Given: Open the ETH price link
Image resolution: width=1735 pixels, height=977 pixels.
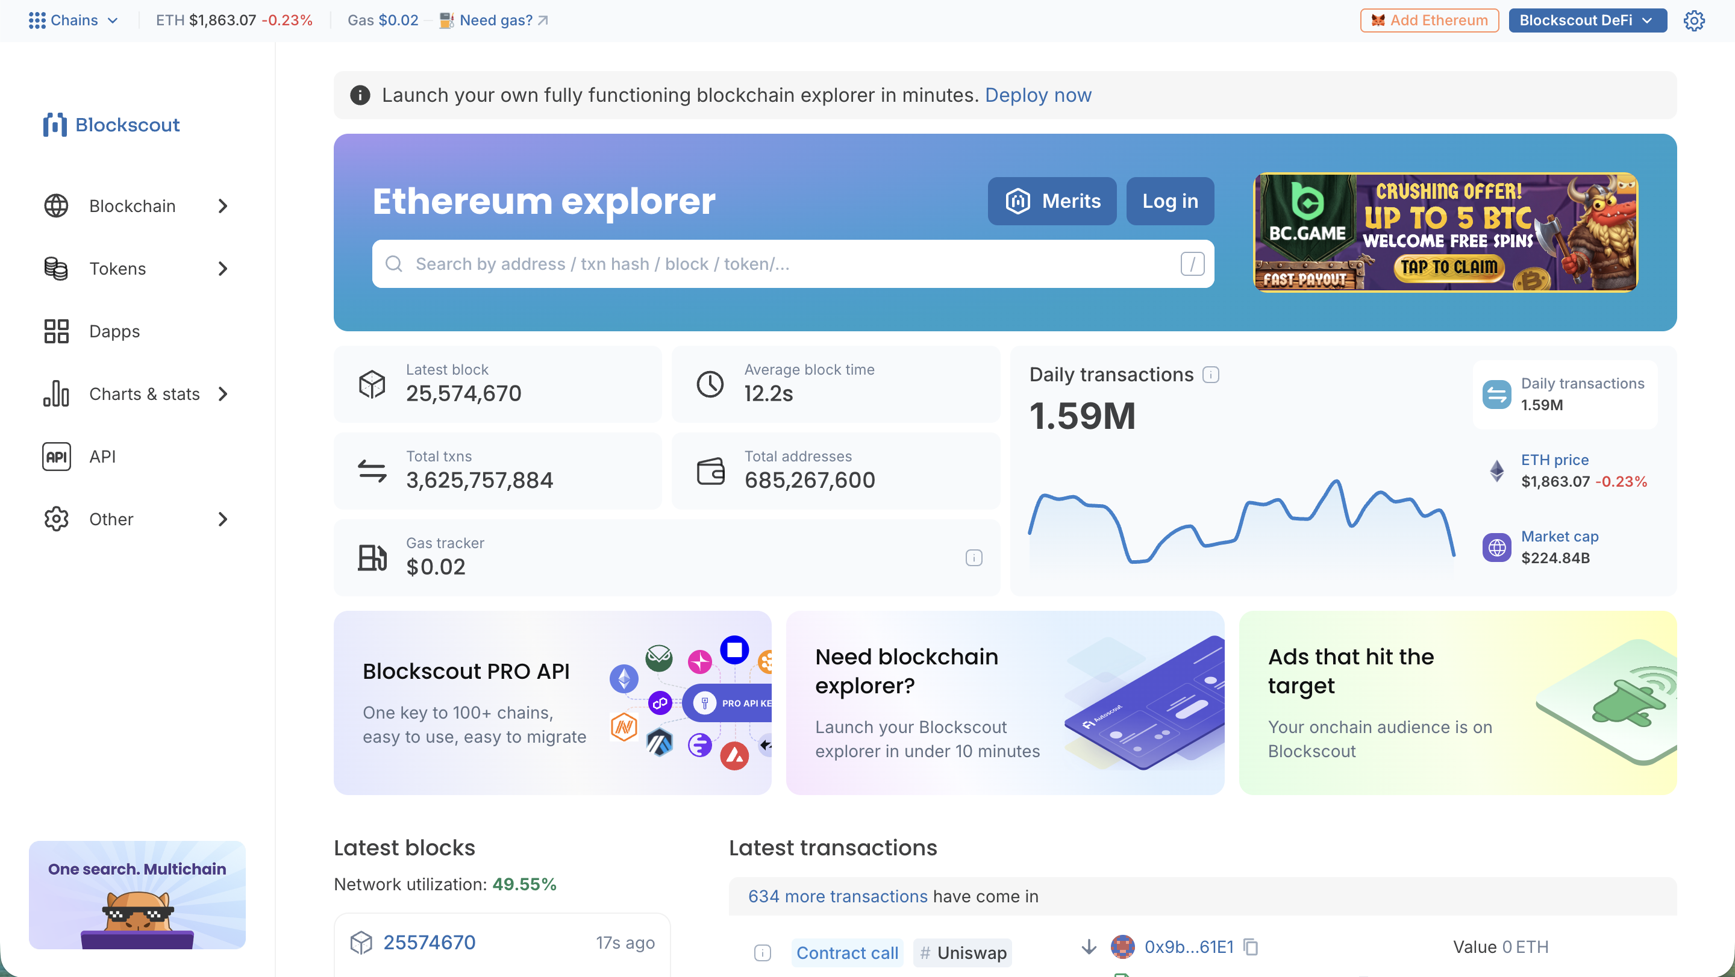Looking at the screenshot, I should point(1554,460).
